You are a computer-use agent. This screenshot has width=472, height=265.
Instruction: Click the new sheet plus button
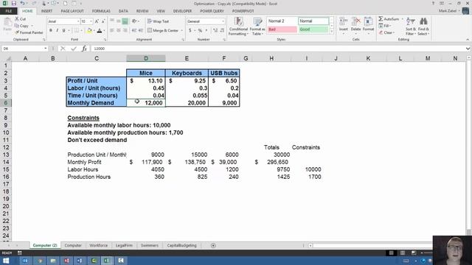(x=213, y=245)
